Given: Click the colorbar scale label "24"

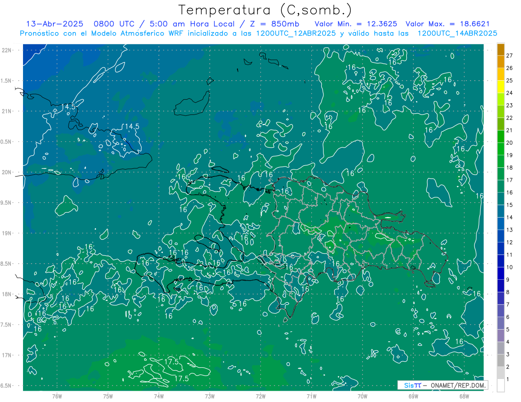Looking at the screenshot, I should [x=510, y=93].
